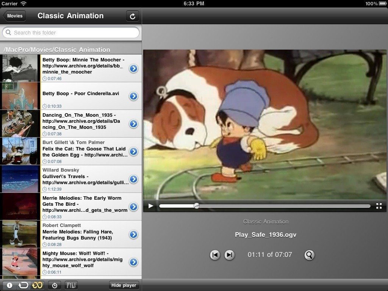Select 'Dancing_On_The_Moon_1935' title text
388x291 pixels.
pyautogui.click(x=81, y=121)
